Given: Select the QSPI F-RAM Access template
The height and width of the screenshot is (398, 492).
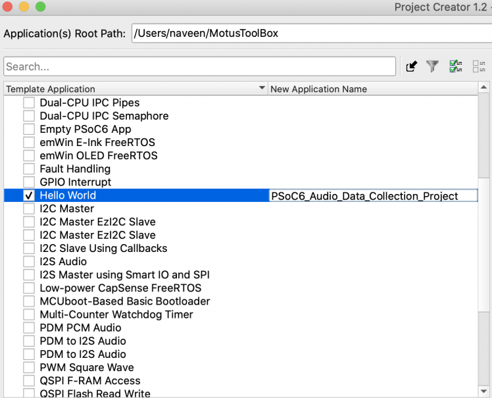Looking at the screenshot, I should 90,381.
